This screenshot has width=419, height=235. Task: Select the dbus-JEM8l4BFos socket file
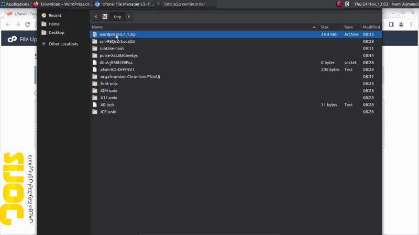tap(236, 63)
